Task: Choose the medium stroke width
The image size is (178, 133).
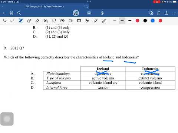Action: (x=122, y=21)
